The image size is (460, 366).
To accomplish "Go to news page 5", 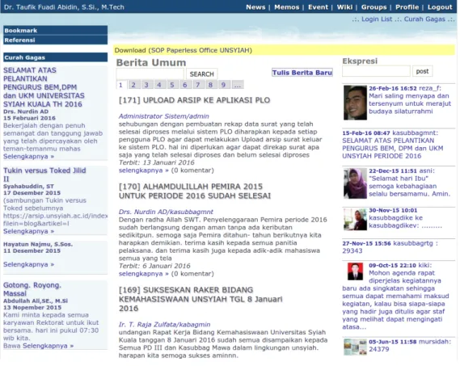I will click(172, 85).
